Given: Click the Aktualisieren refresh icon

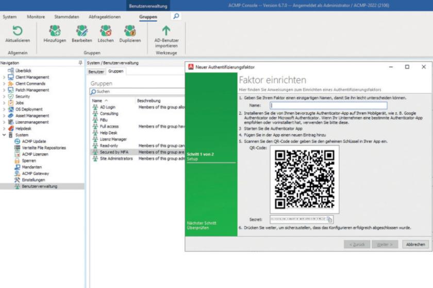Looking at the screenshot, I should (x=18, y=30).
